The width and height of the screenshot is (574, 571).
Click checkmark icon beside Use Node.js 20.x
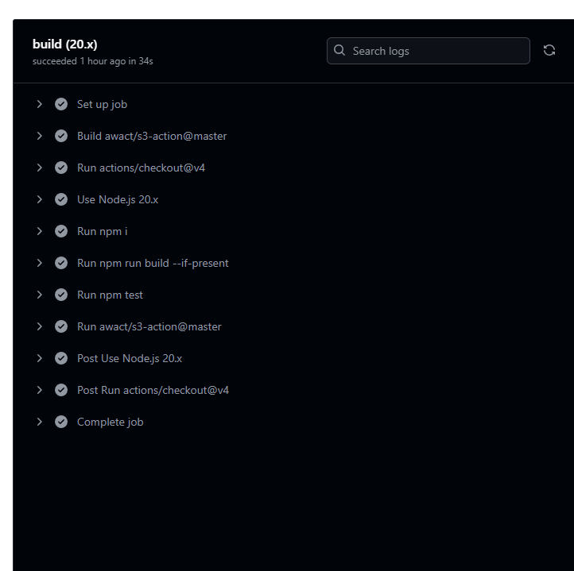[x=61, y=199]
